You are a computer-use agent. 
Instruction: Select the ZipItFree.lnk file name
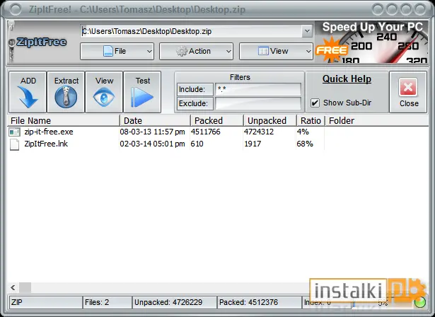coord(46,144)
